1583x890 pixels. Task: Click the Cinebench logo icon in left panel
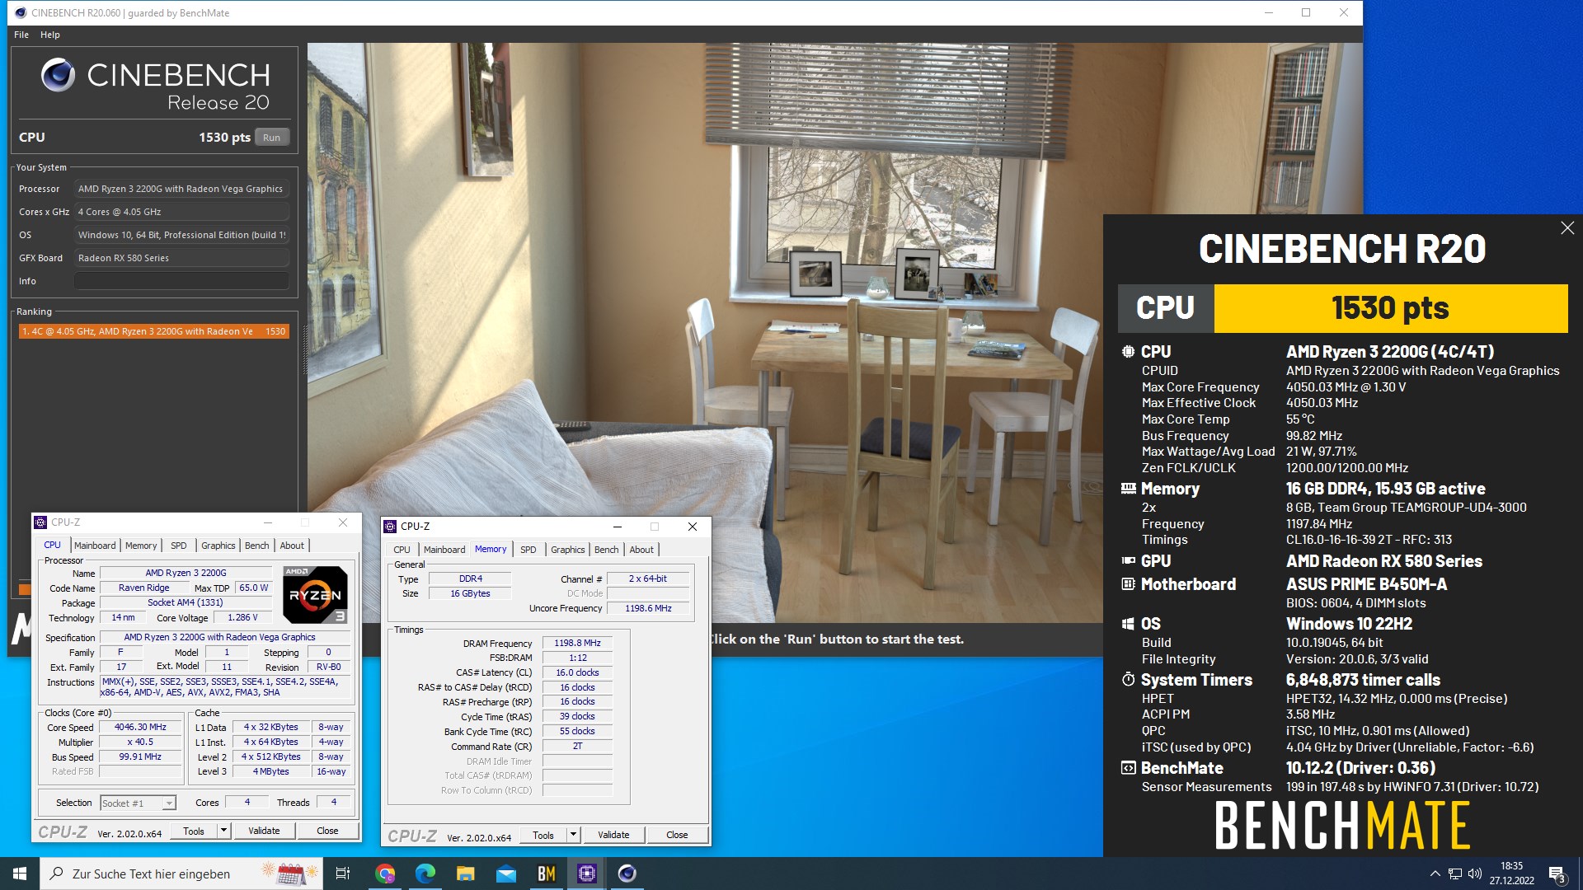click(x=58, y=75)
